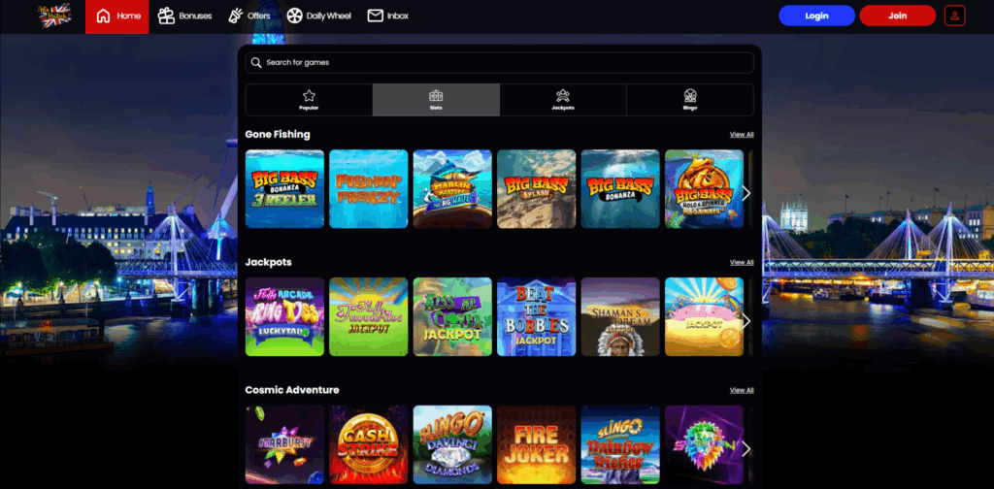The width and height of the screenshot is (994, 489).
Task: Open the Daily Wheel
Action: point(318,16)
